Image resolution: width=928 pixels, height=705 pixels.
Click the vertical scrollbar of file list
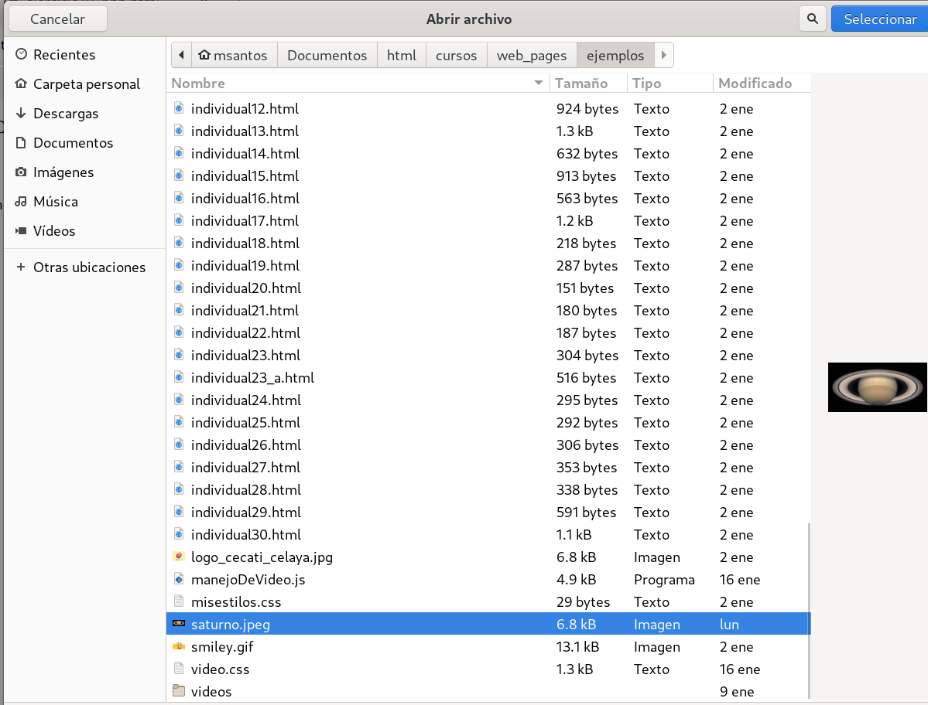(x=808, y=611)
